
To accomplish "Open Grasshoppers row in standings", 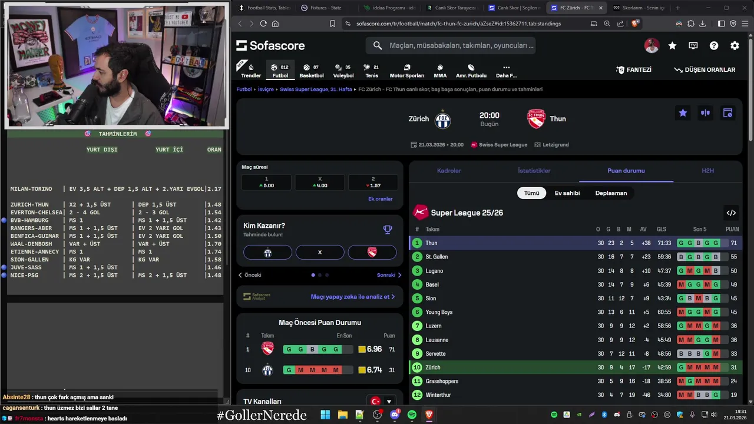I will pos(576,381).
